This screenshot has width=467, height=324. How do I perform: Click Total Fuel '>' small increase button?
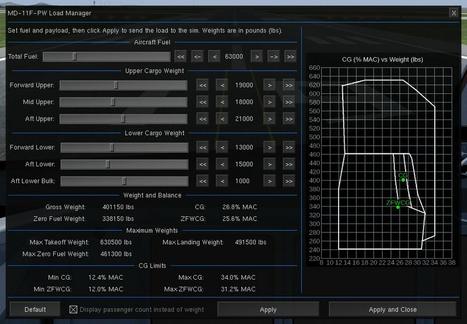[257, 57]
